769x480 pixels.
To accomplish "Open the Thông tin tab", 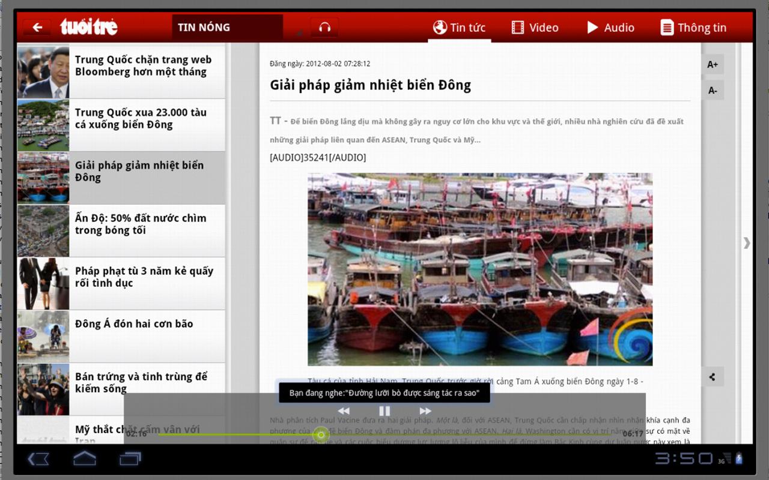I will click(x=693, y=28).
